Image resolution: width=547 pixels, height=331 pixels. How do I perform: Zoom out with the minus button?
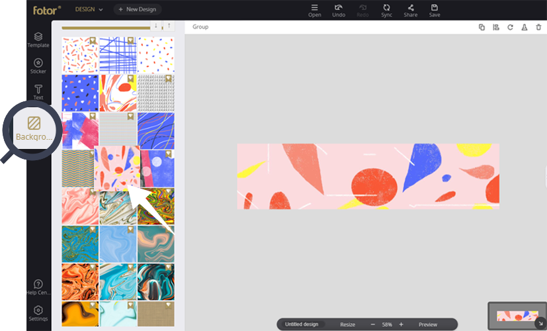click(x=373, y=324)
